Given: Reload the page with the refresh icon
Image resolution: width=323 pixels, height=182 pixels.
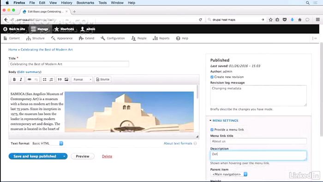Looking at the screenshot, I should pos(200,19).
